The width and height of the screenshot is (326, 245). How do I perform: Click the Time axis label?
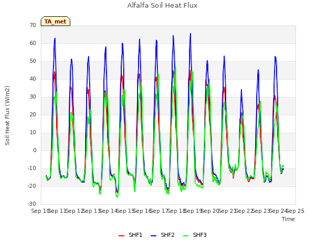[288, 219]
